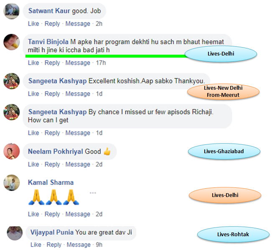The width and height of the screenshot is (272, 250).
Task: Message Sangeeta Kashyap from her Excellent koshish comment
Action: (78, 94)
